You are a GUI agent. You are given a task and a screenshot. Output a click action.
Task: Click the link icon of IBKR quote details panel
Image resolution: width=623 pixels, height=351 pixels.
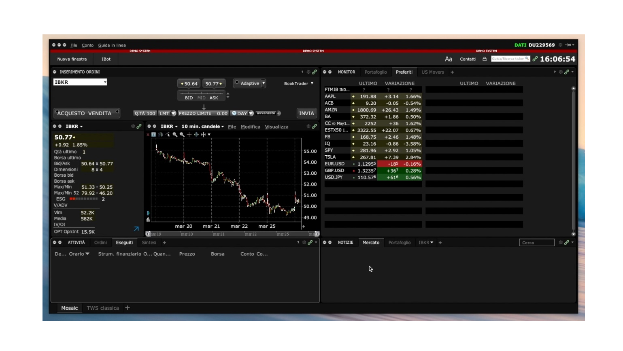pos(139,126)
